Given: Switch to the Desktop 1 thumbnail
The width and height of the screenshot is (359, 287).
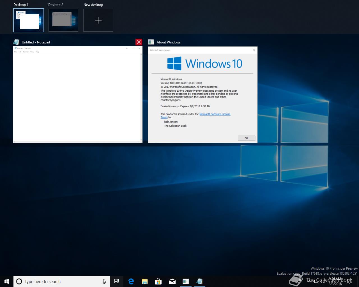Looking at the screenshot, I should [29, 20].
